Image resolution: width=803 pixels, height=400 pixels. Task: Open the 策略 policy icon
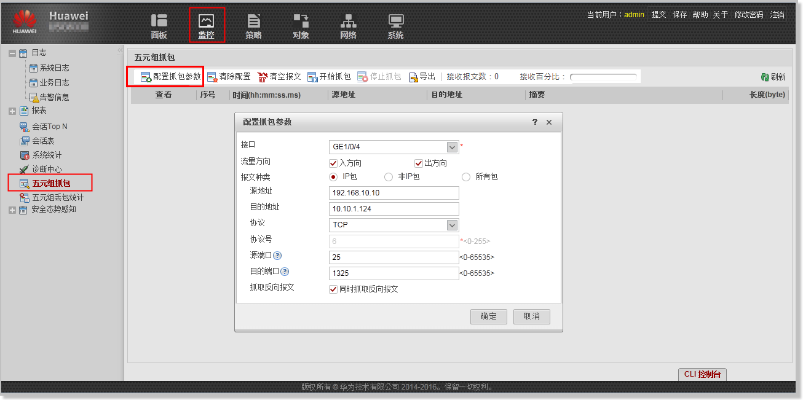253,22
